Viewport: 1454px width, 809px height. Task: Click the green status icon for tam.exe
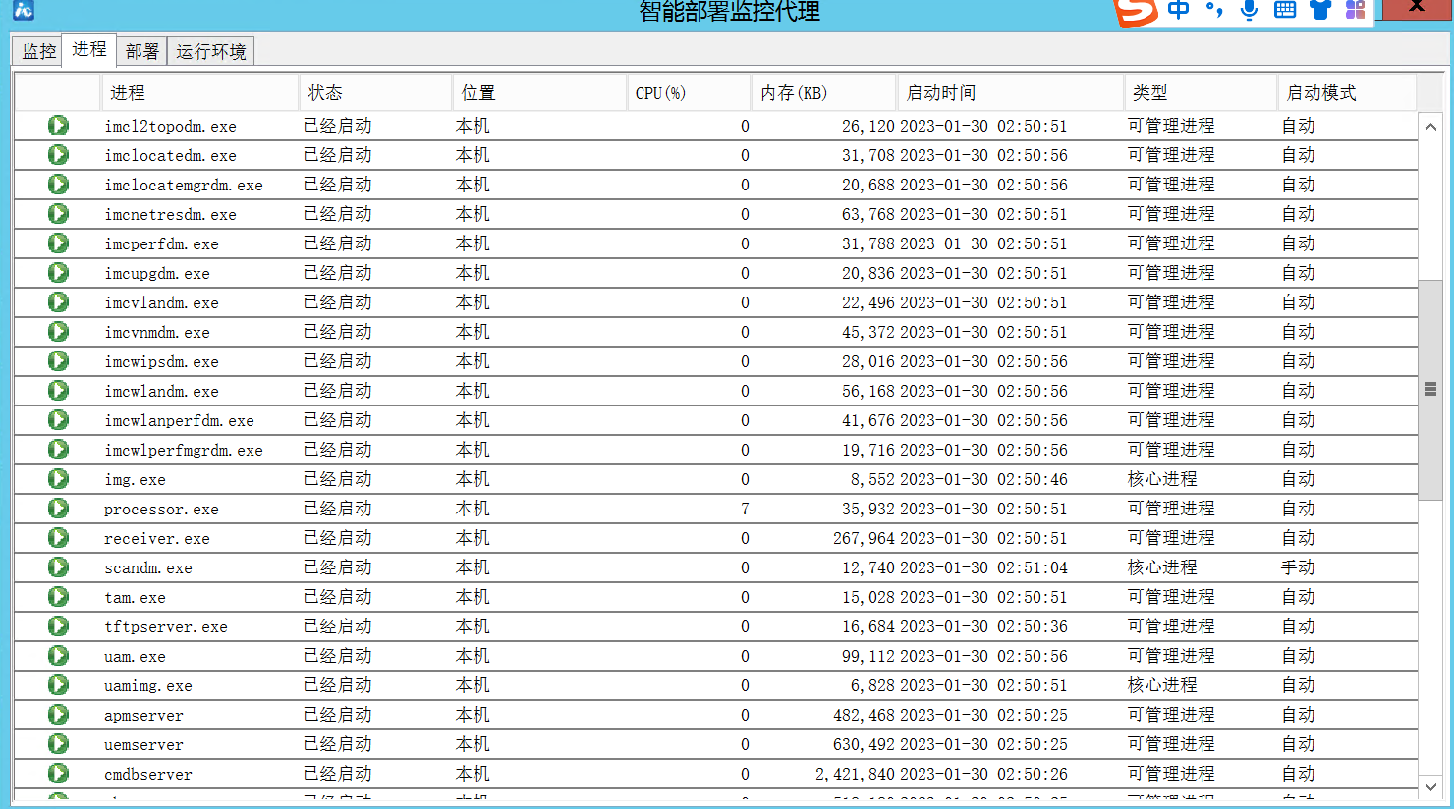pos(58,596)
